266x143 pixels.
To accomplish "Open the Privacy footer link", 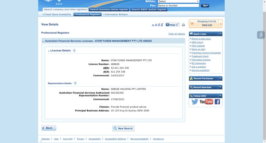I will [80, 139].
